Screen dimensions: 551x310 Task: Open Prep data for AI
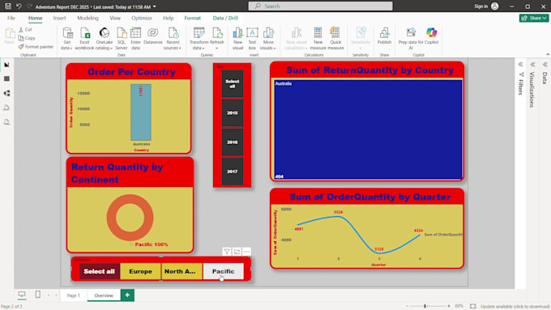[x=411, y=39]
